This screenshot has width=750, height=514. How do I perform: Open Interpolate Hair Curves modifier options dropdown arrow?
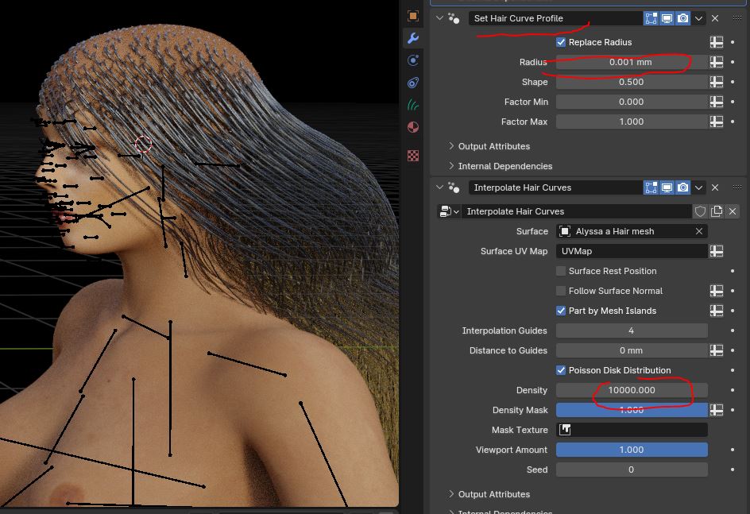click(x=699, y=187)
